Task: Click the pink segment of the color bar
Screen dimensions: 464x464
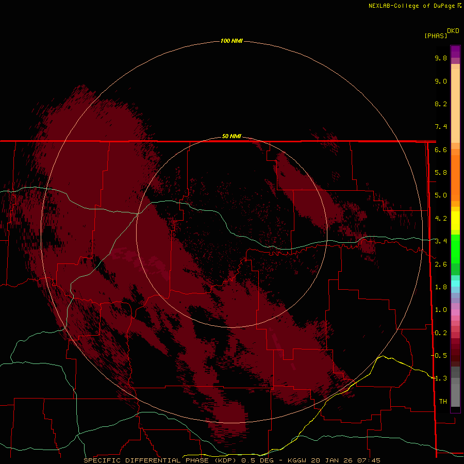Action: pyautogui.click(x=455, y=312)
